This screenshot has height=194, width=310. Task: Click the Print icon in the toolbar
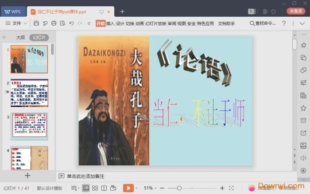pos(54,23)
